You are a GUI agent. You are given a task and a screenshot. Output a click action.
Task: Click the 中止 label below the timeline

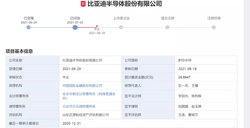pyautogui.click(x=97, y=29)
